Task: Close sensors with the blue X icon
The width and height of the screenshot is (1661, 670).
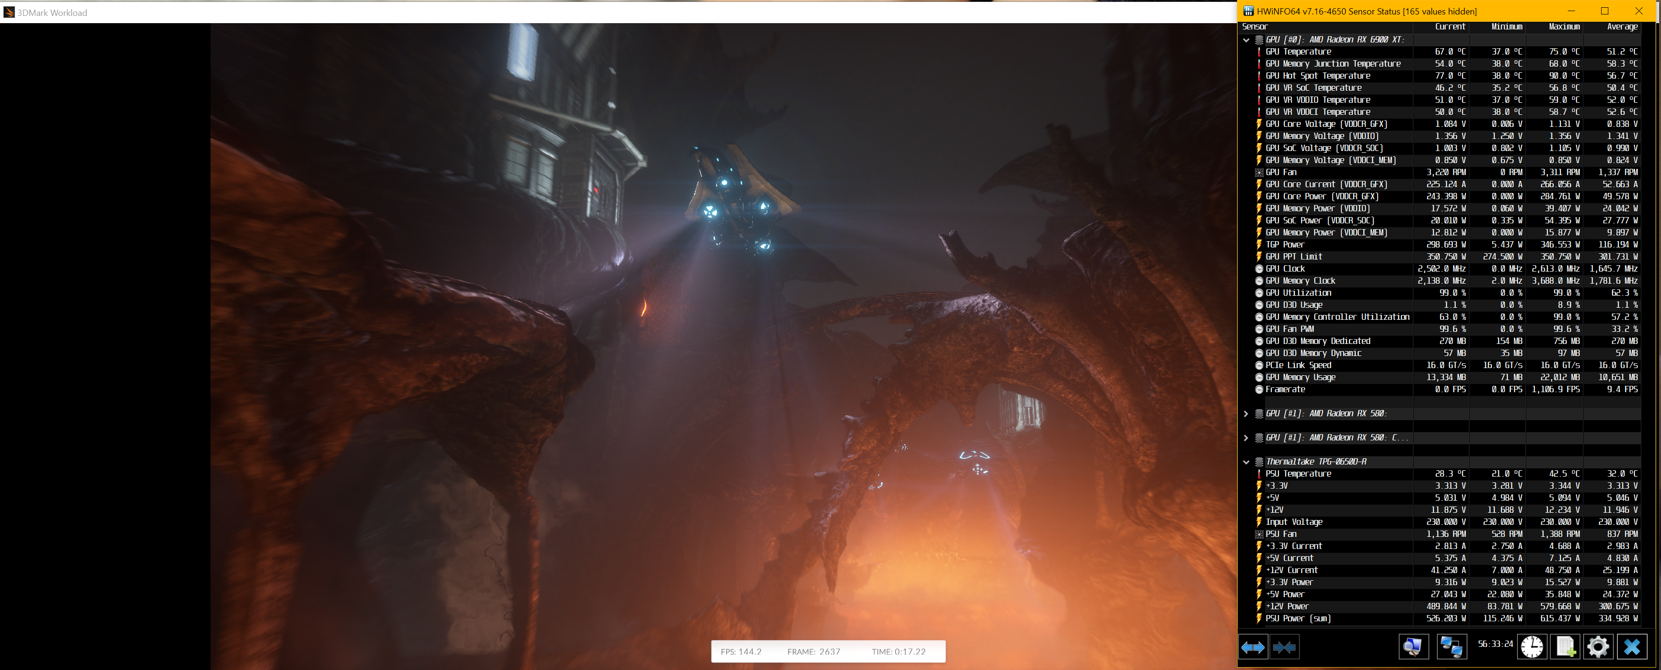Action: click(x=1632, y=647)
